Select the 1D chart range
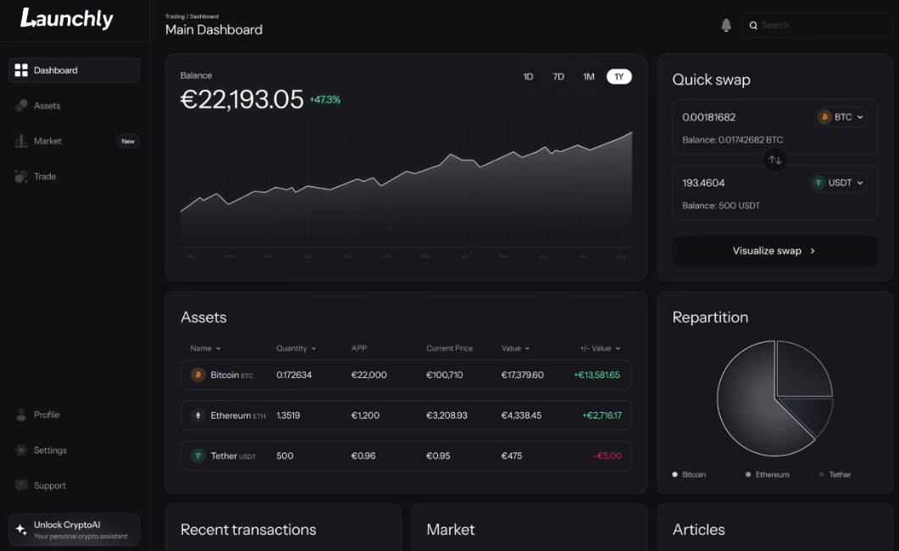 coord(528,77)
